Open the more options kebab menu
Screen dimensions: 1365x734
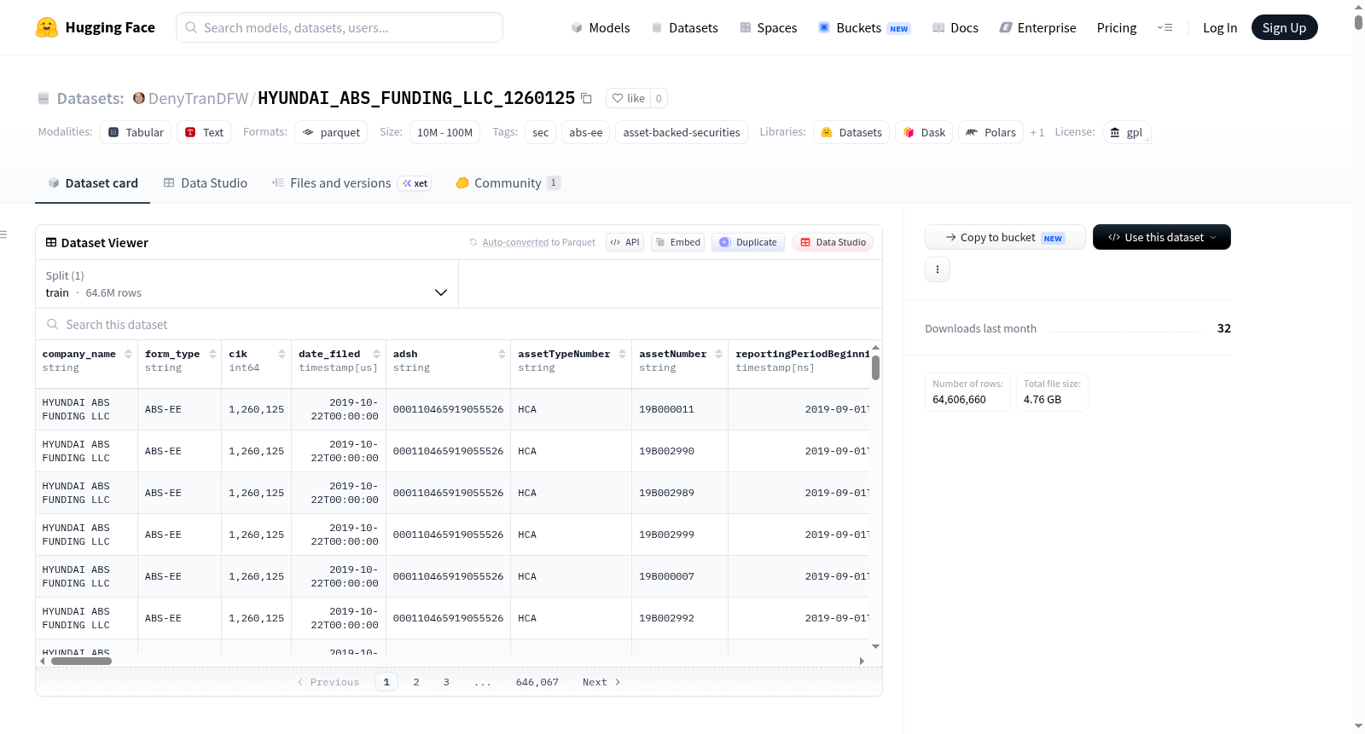coord(938,269)
